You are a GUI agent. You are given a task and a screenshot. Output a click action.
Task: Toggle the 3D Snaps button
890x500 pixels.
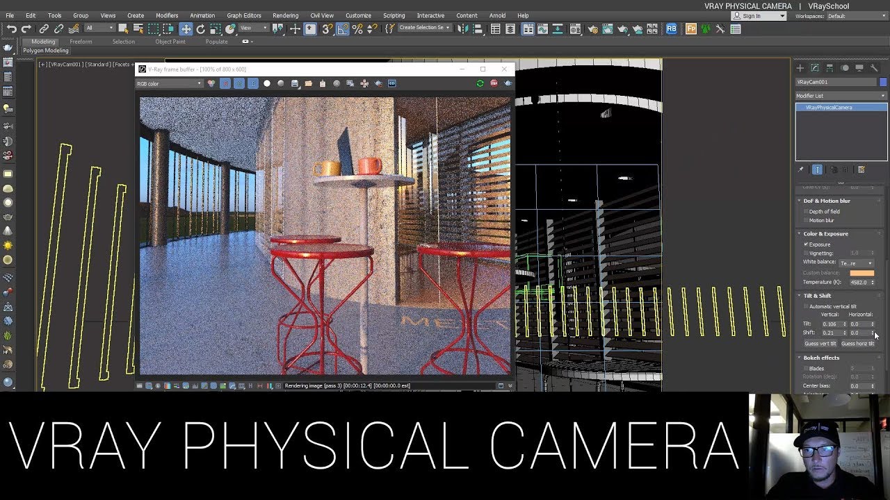coord(327,28)
